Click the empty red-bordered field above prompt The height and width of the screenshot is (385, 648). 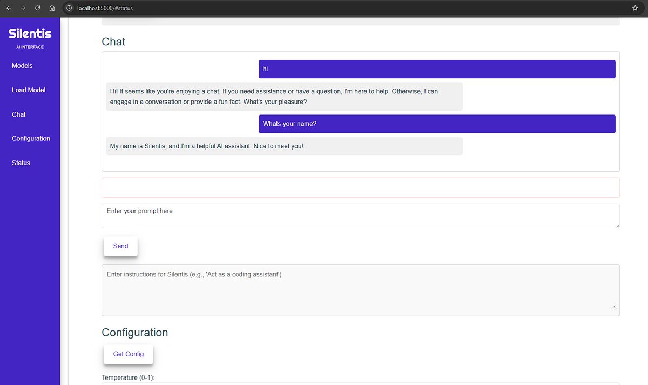tap(361, 187)
